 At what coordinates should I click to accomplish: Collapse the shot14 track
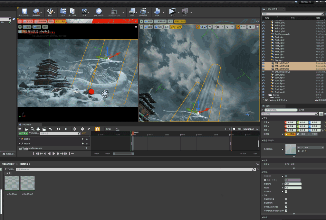(x=19, y=143)
